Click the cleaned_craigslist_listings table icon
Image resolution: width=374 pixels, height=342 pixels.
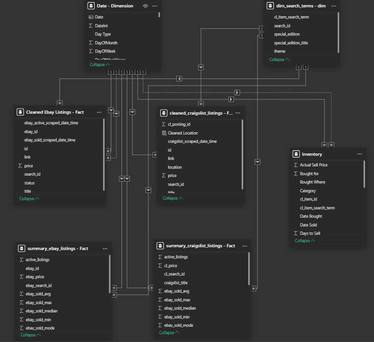(163, 113)
